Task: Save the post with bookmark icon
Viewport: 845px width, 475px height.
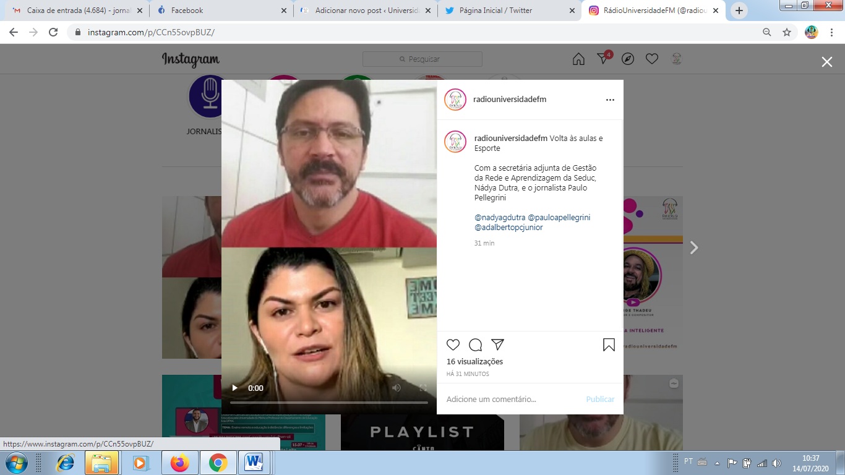Action: pyautogui.click(x=609, y=344)
